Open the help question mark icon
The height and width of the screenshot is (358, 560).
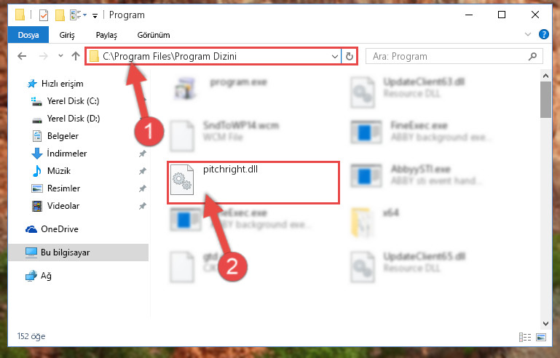pos(543,34)
